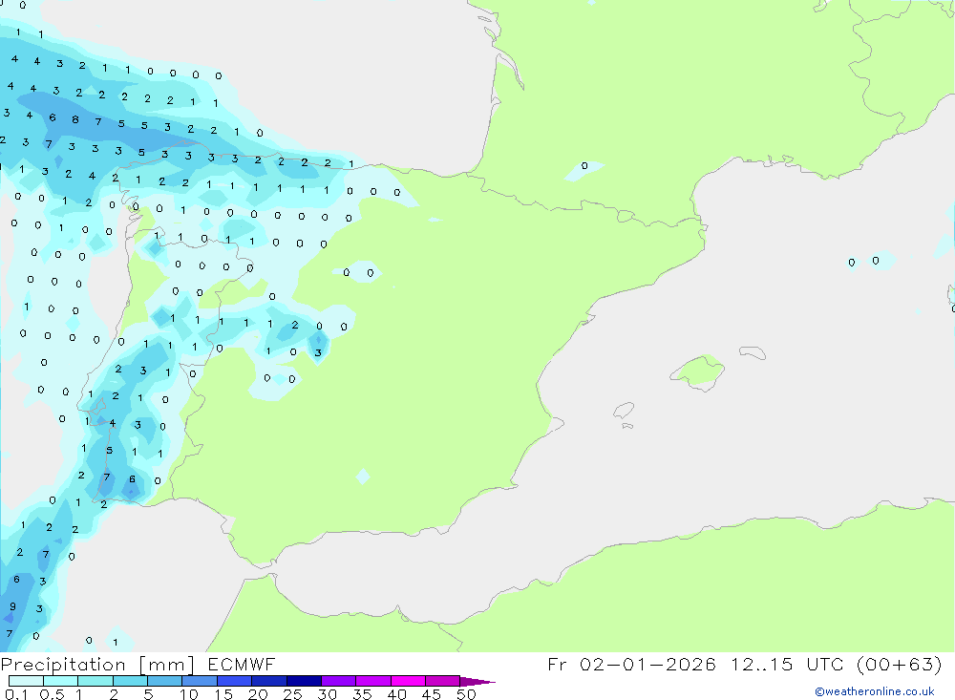Click the 'ECMWF' model label
Viewport: 955px width, 700px height.
pyautogui.click(x=242, y=664)
